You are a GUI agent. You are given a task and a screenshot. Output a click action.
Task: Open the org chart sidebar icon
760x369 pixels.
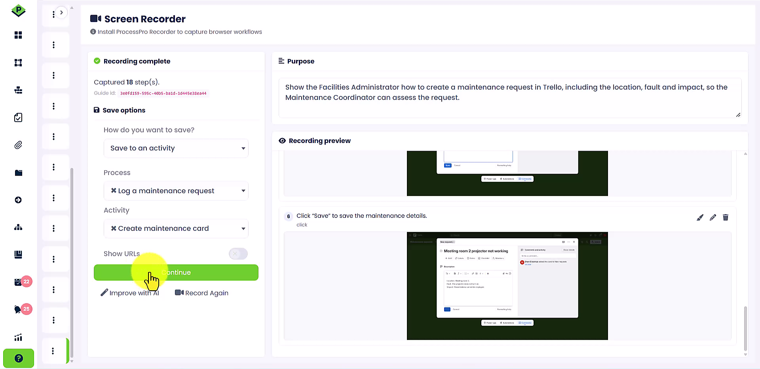[x=18, y=227]
